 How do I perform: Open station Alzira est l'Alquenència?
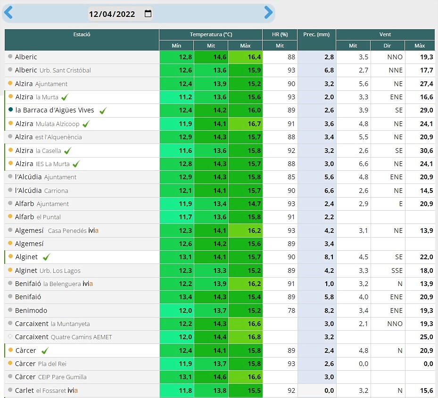48,137
